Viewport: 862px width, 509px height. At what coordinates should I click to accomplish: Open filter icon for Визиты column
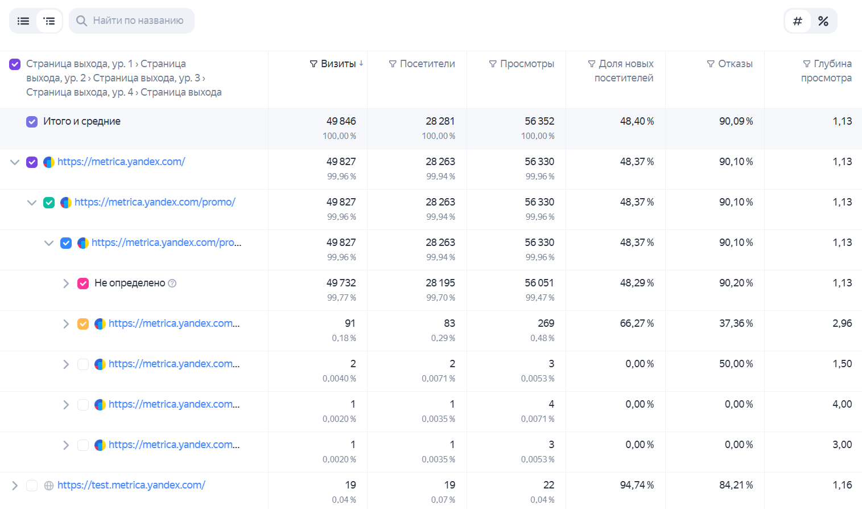314,64
